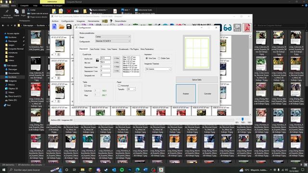
Task: Click the page layout preview thumbnail
Action: pos(197,53)
